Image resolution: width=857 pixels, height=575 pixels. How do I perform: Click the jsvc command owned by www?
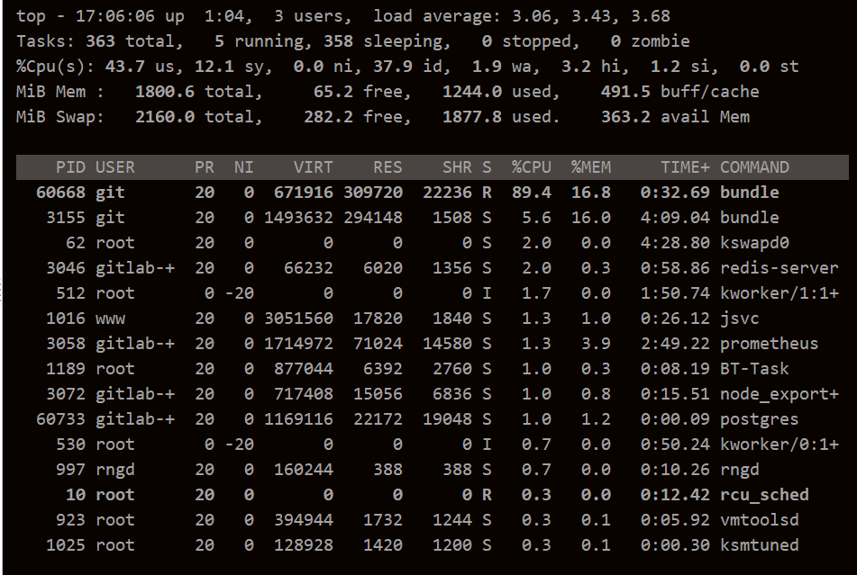739,318
